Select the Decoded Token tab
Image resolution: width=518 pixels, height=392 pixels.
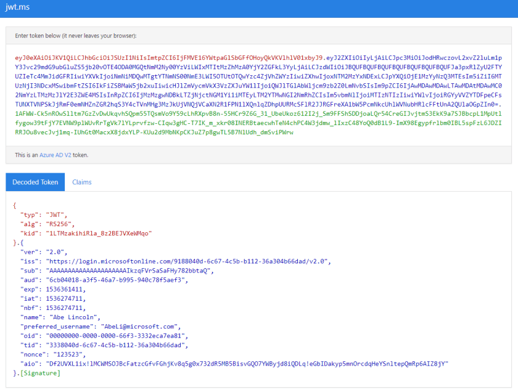[x=36, y=182]
